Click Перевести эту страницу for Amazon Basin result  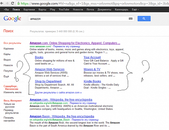tap(85, 120)
